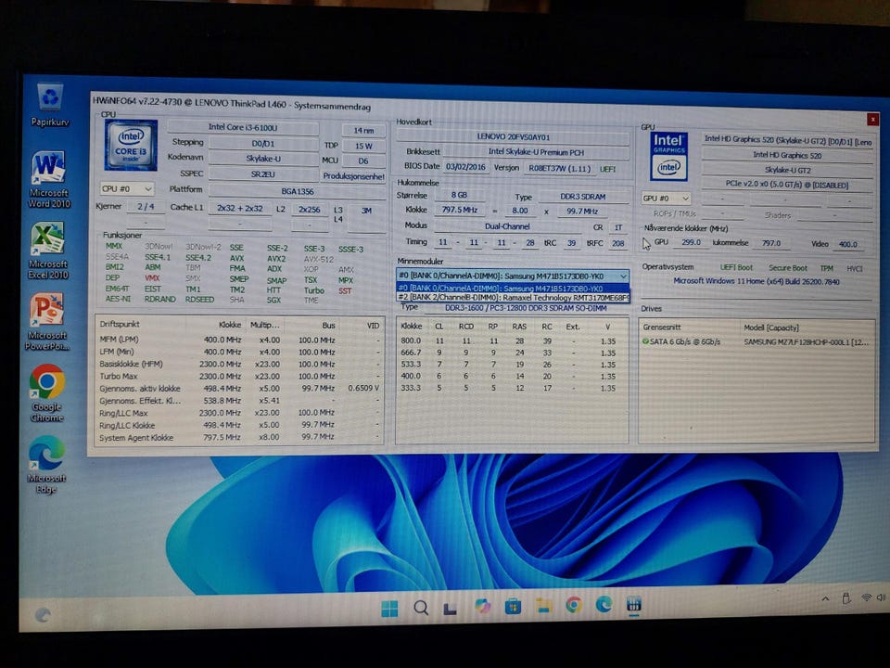
Task: Select the MFM (LPM) row
Action: [x=239, y=340]
